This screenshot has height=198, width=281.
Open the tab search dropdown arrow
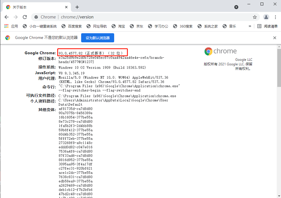tap(236, 7)
